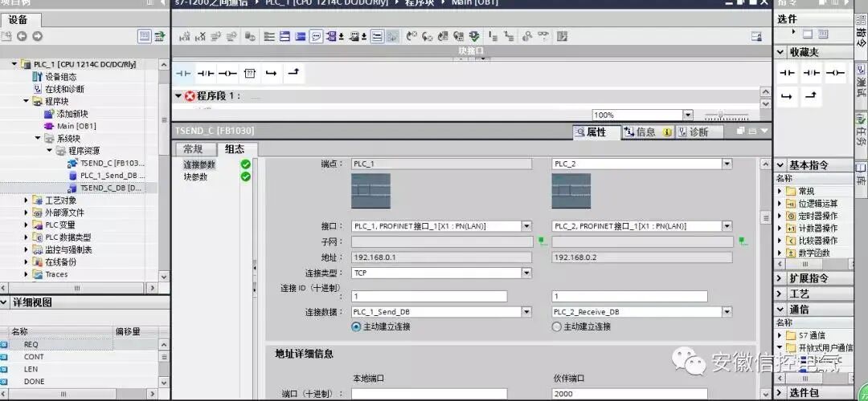Viewport: 868px width, 401px height.
Task: Select REQ row in 详细视图
Action: 79,344
